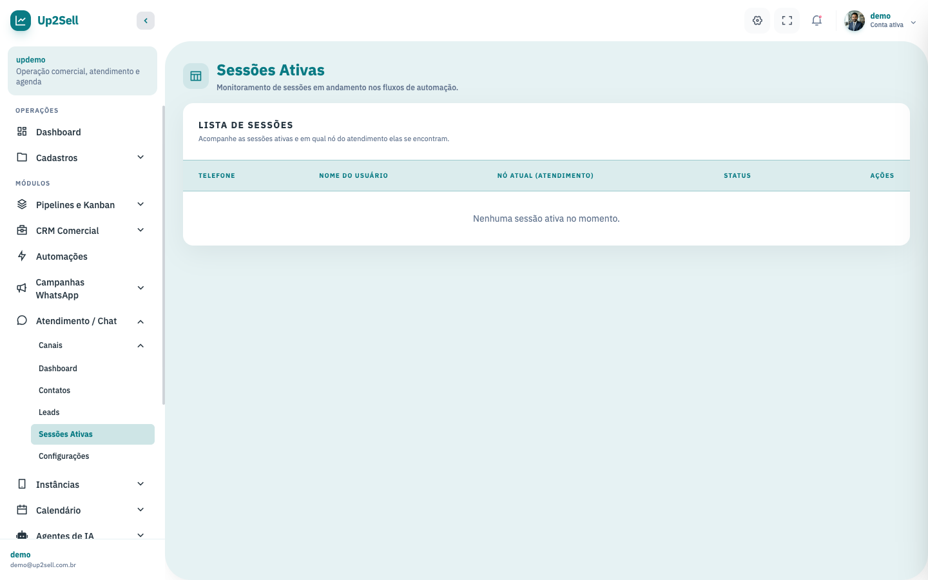
Task: Go to Contatos submenu item
Action: pyautogui.click(x=93, y=391)
